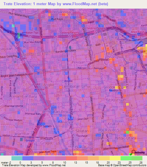Screen dimensions: 147x167
Task: Click the Duri Pasar street label
Action: [82, 135]
